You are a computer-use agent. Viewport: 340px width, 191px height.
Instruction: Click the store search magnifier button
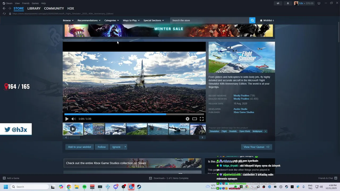252,20
